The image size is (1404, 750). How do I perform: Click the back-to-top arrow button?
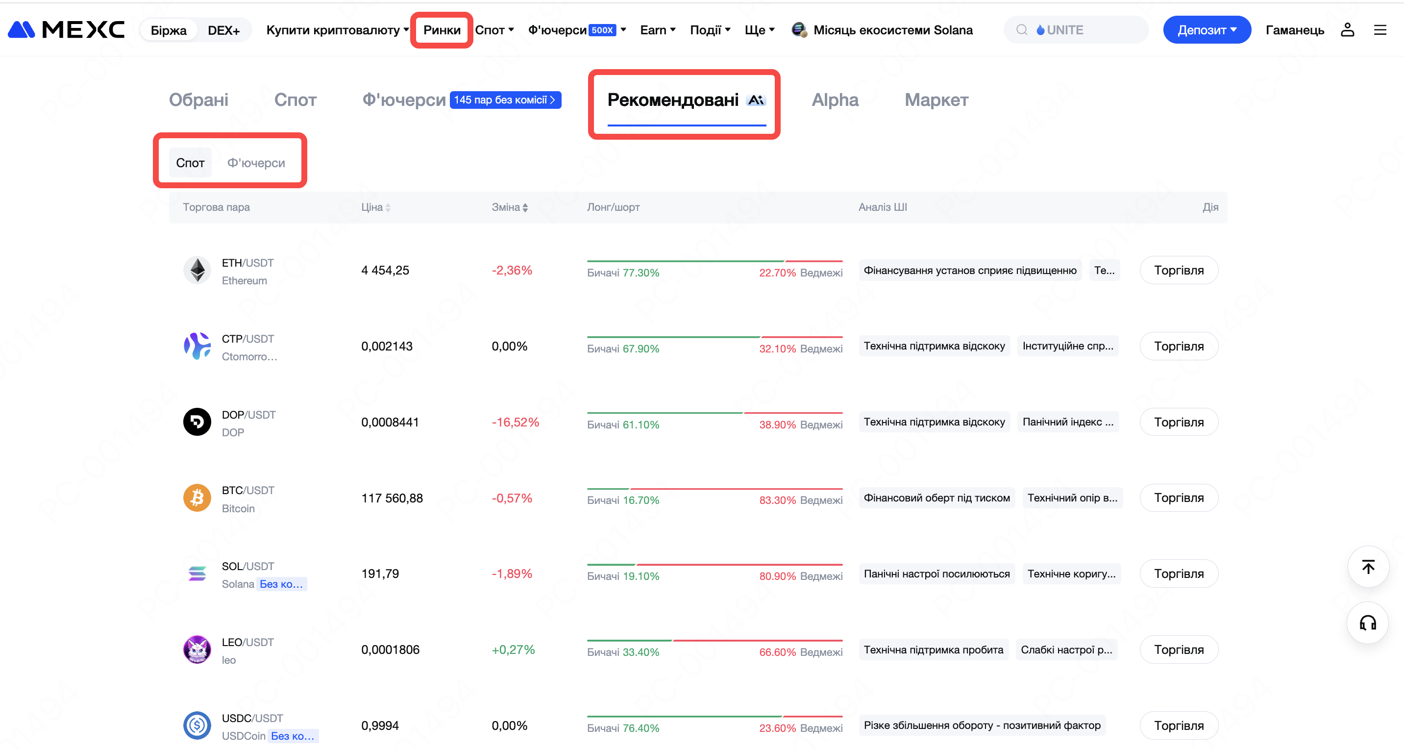click(1368, 567)
